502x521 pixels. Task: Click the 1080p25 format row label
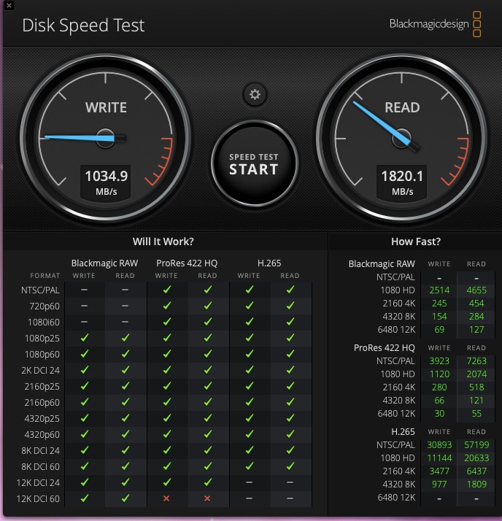point(42,339)
